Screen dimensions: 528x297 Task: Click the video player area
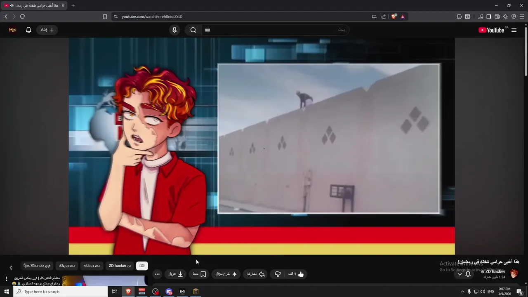[262, 146]
